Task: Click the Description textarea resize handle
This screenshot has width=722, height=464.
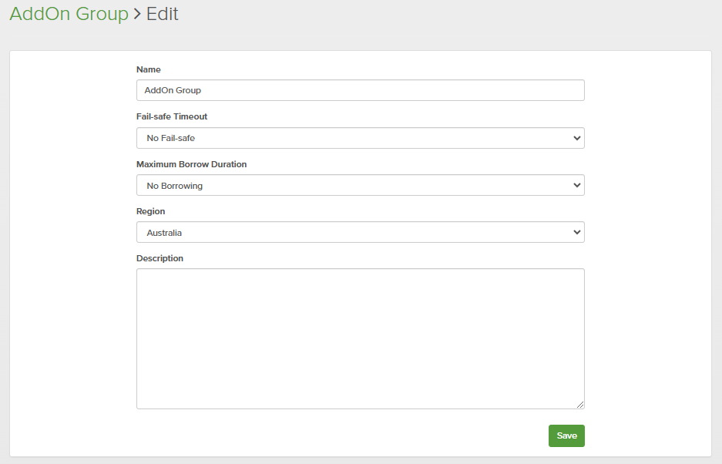Action: [x=580, y=405]
